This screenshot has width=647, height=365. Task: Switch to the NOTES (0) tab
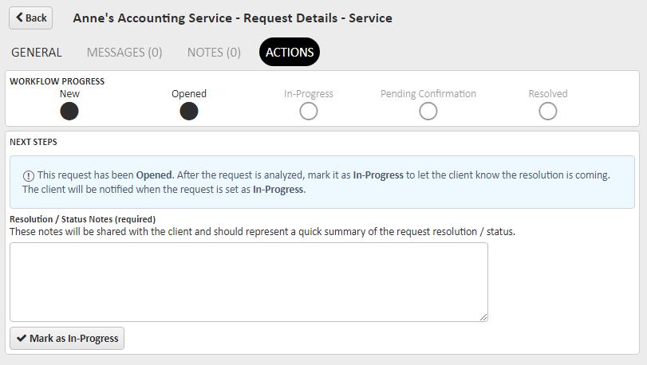coord(214,53)
